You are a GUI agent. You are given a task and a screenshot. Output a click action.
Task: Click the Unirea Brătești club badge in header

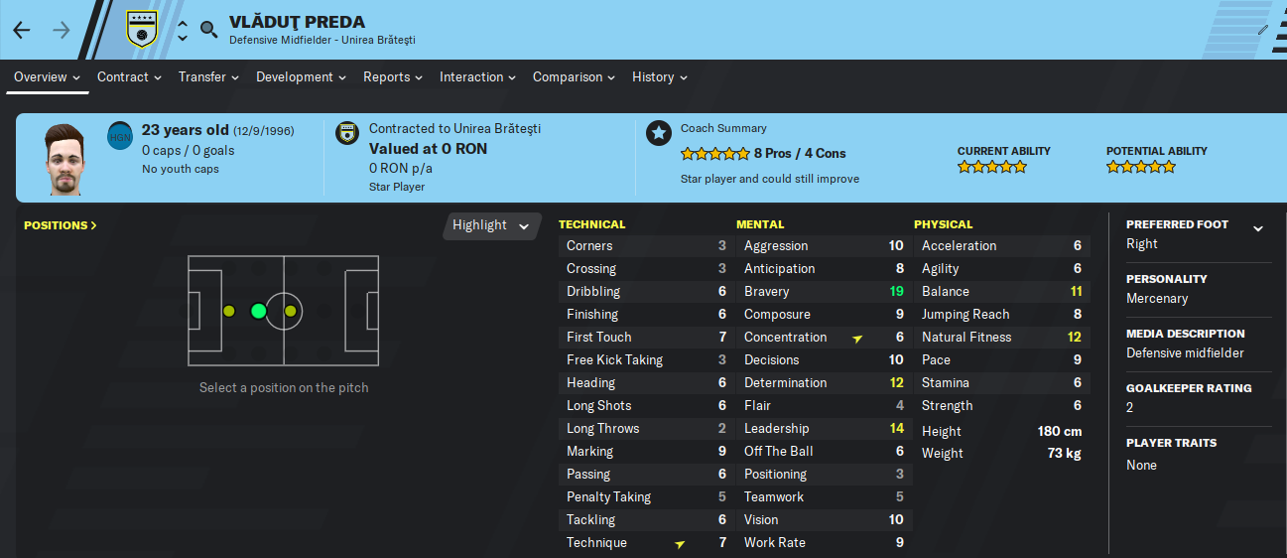coord(143,29)
